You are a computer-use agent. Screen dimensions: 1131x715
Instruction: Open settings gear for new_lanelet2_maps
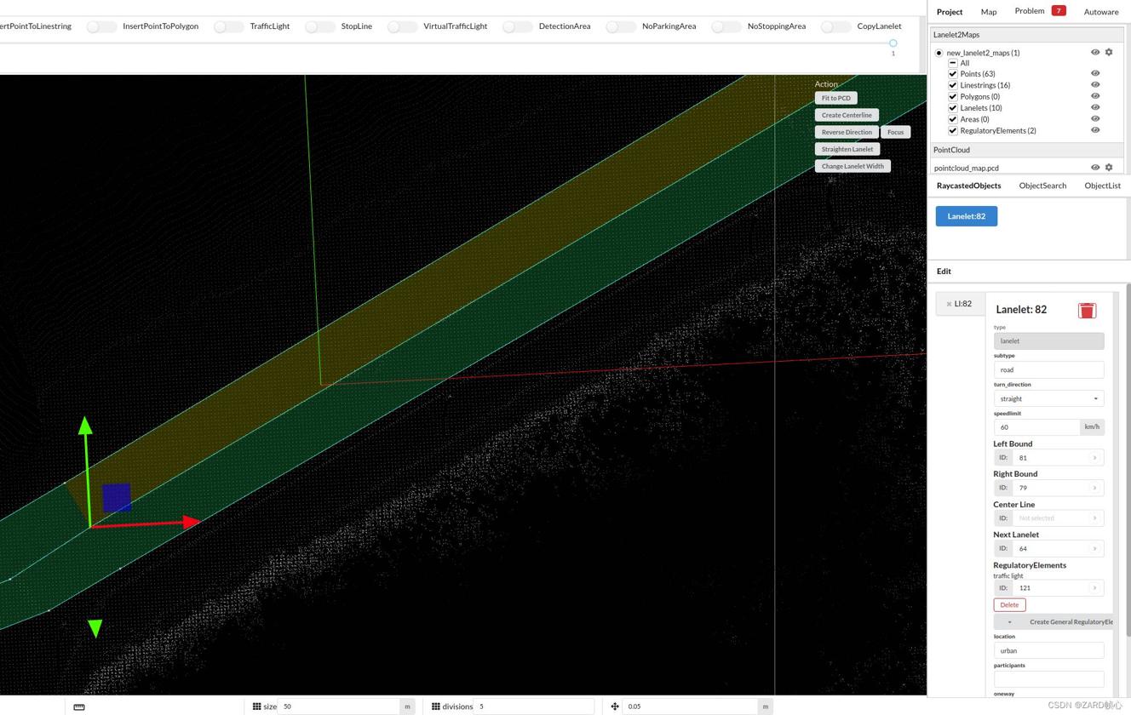pos(1109,53)
